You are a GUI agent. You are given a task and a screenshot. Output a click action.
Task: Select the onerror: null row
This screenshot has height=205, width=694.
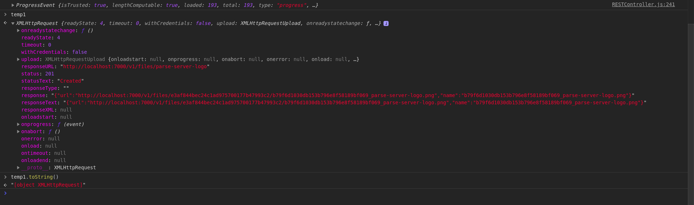(x=40, y=139)
